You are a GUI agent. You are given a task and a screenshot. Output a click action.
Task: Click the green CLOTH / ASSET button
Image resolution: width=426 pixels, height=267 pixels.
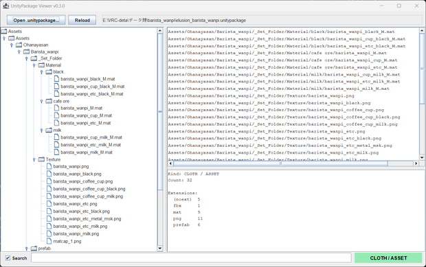[388, 258]
